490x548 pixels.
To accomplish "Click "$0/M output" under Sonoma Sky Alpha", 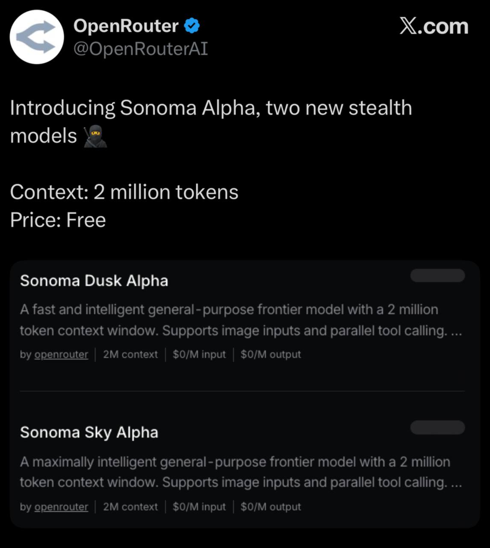I will click(271, 507).
